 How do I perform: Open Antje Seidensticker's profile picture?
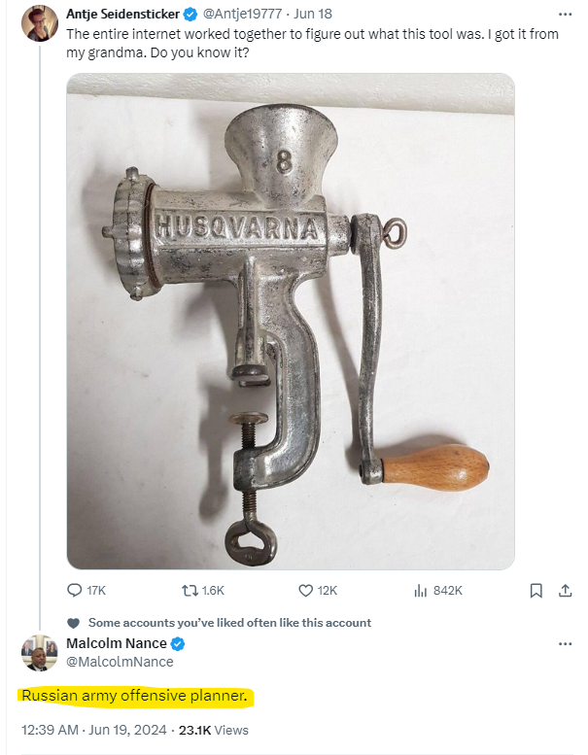coord(40,22)
